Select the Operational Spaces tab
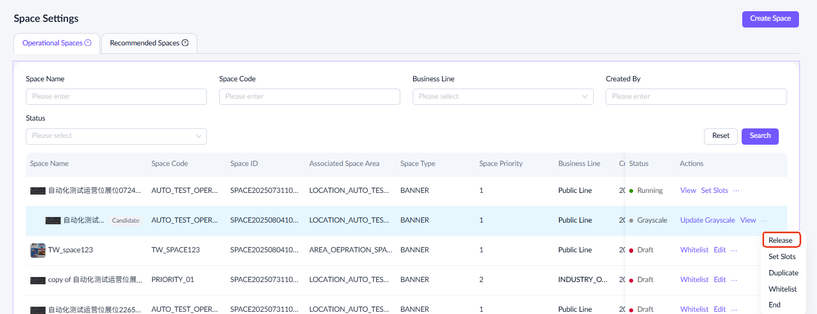Screen dimensions: 817x314 [x=52, y=43]
